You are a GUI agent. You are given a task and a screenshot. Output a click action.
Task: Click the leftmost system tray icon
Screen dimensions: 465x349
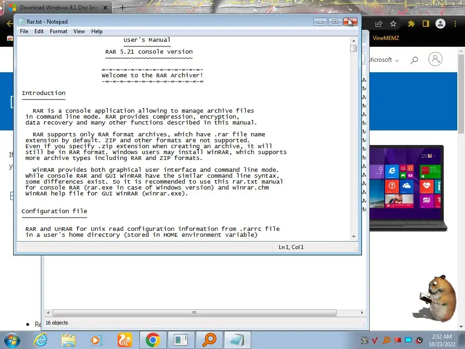click(365, 340)
